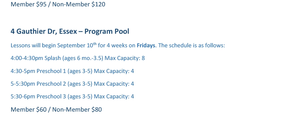
Task: Click the heading '4 Gauthier Dr, Essex – Program Pool'
Action: coord(70,31)
